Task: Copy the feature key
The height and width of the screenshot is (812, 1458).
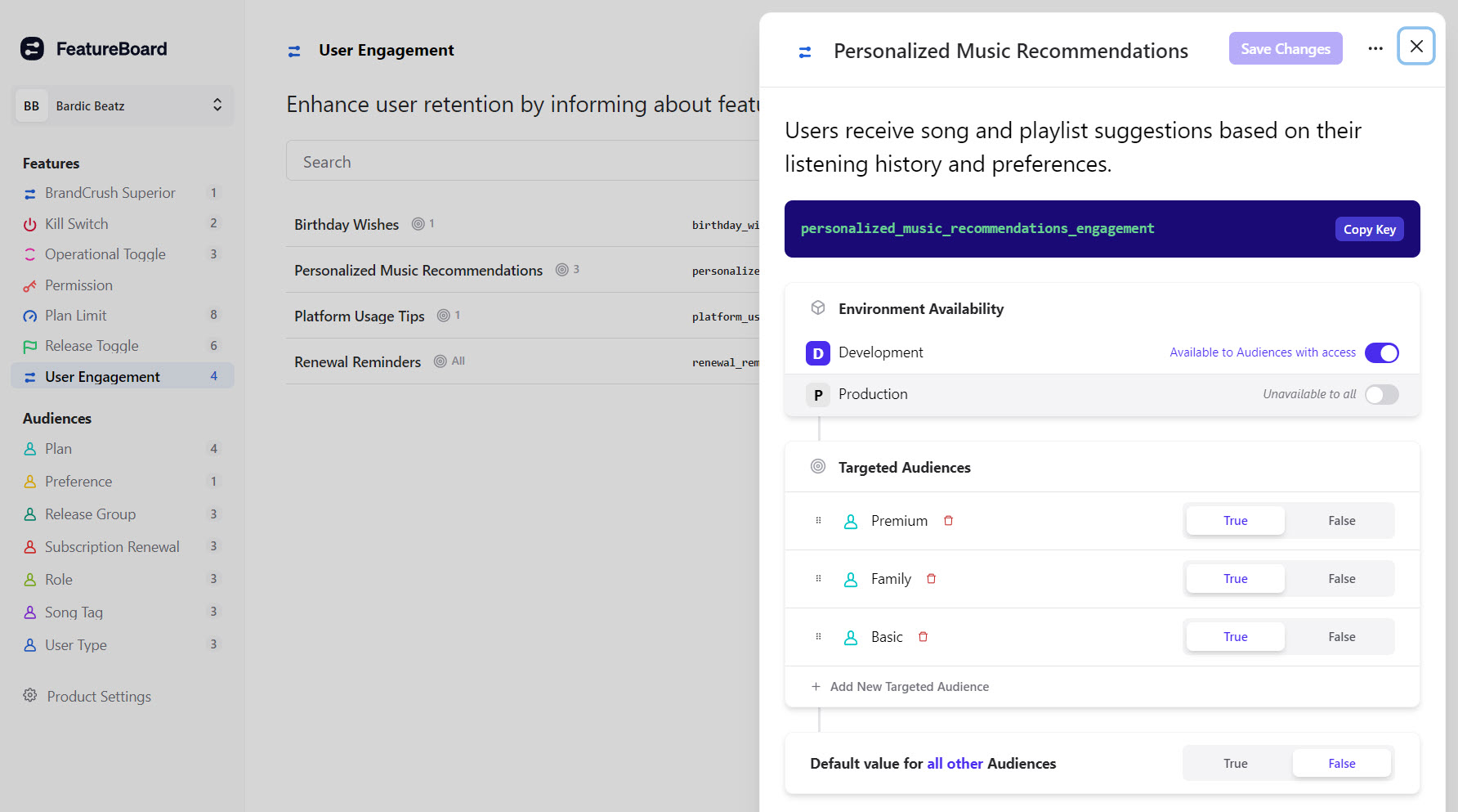Action: [x=1369, y=229]
